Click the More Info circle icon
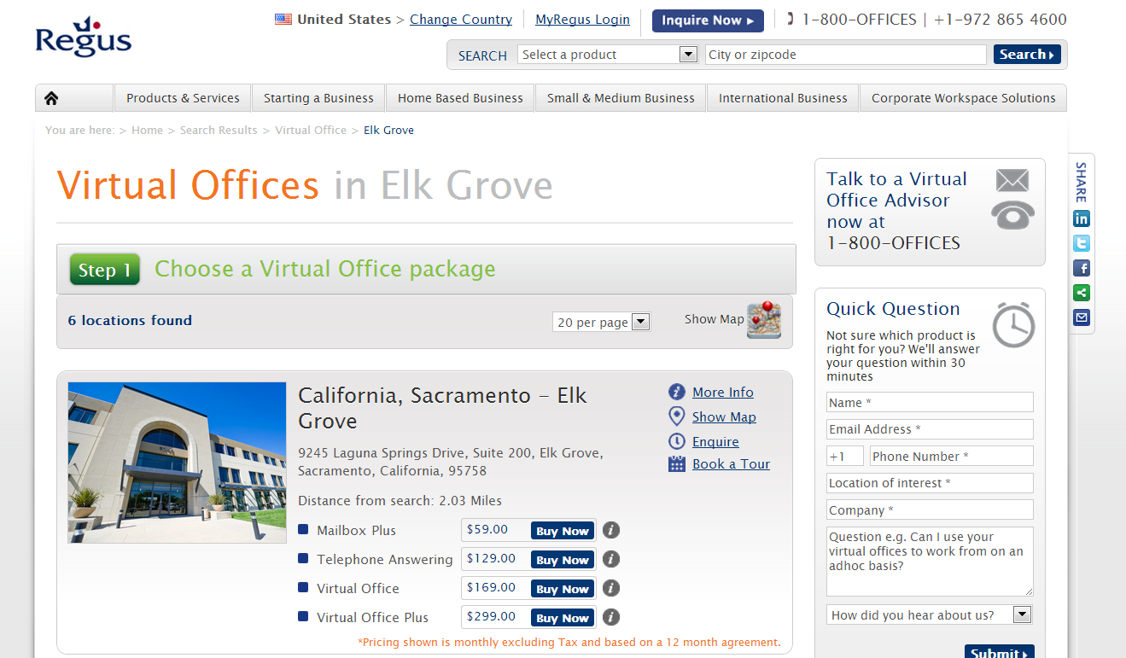The width and height of the screenshot is (1126, 658). pyautogui.click(x=677, y=392)
